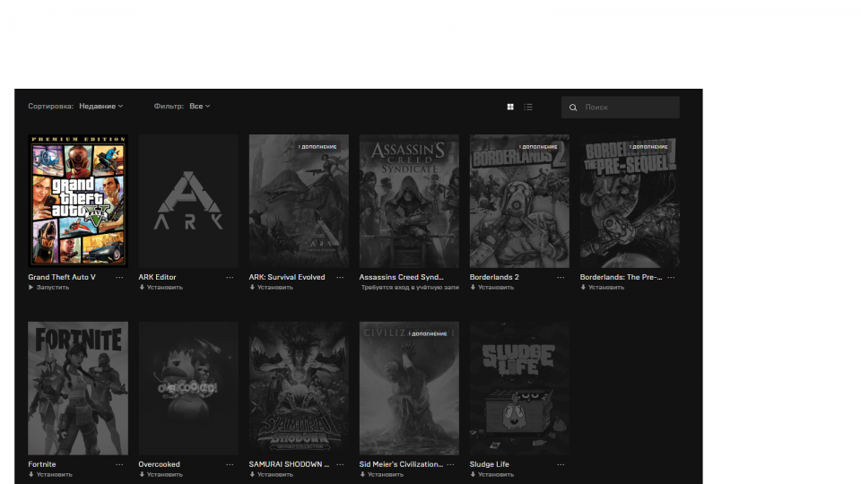Launch Grand Theft Auto V via Запустить
861x484 pixels.
pyautogui.click(x=48, y=288)
